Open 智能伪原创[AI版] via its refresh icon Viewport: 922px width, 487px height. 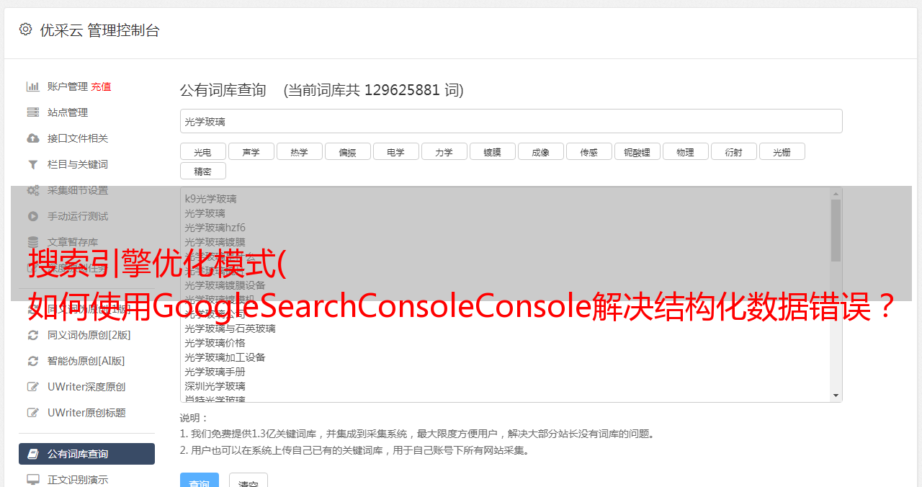(33, 361)
